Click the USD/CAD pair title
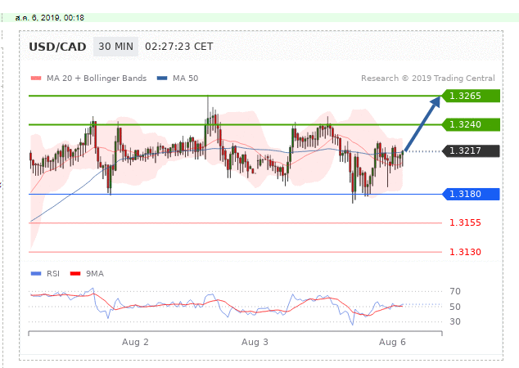This screenshot has height=368, width=519. click(x=57, y=47)
